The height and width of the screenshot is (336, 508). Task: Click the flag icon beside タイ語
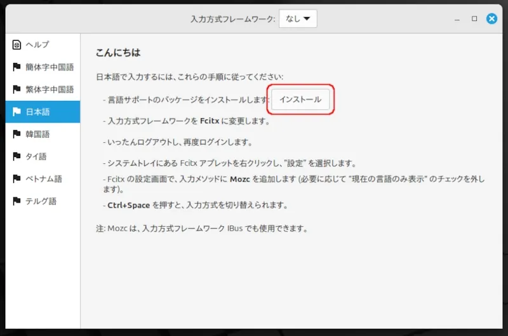tap(17, 156)
